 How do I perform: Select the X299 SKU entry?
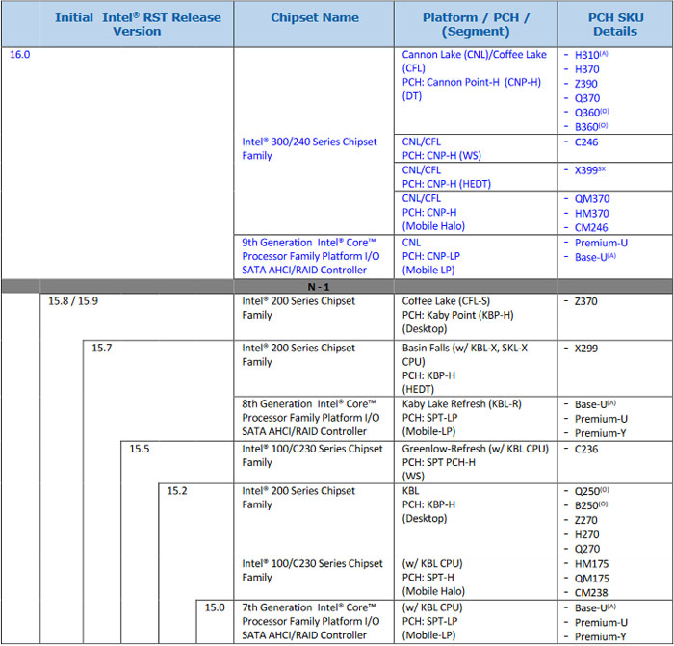pyautogui.click(x=585, y=349)
